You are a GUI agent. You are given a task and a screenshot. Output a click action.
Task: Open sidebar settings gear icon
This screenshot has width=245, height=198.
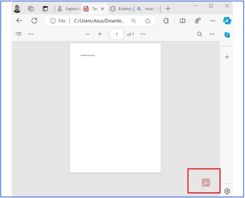point(227,191)
